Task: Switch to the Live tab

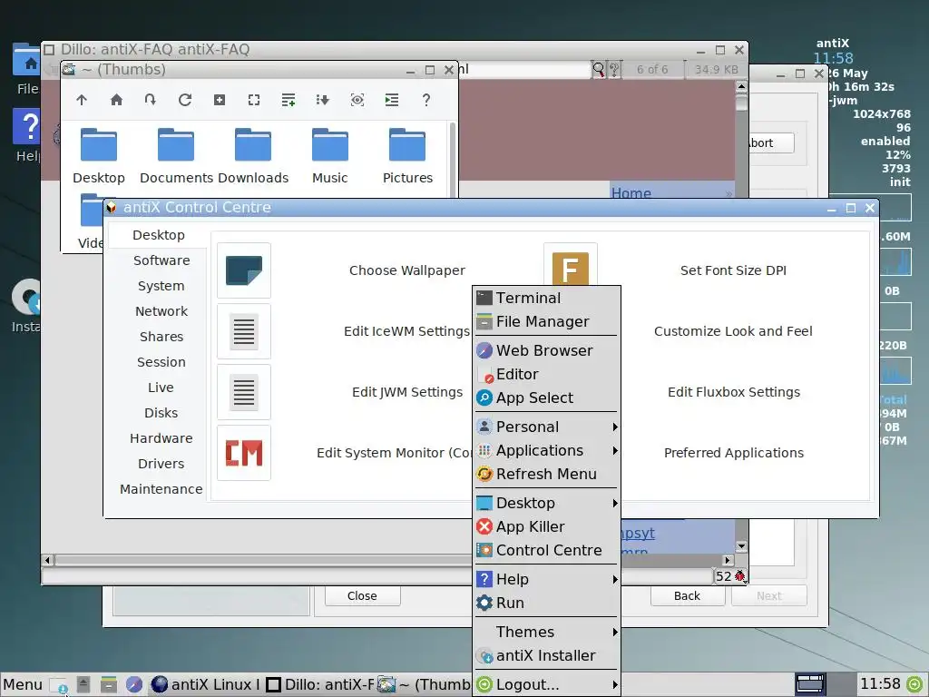Action: click(x=161, y=388)
